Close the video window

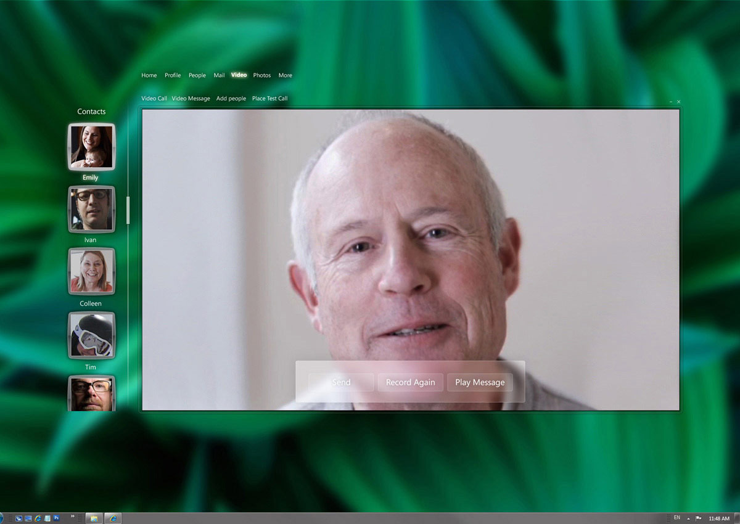(x=678, y=102)
